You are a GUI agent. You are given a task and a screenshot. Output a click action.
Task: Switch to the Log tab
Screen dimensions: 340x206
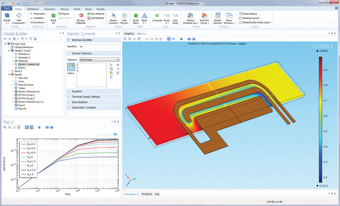(x=157, y=194)
